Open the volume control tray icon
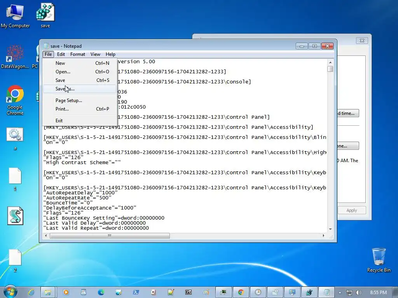This screenshot has width=398, height=298. pyautogui.click(x=358, y=293)
